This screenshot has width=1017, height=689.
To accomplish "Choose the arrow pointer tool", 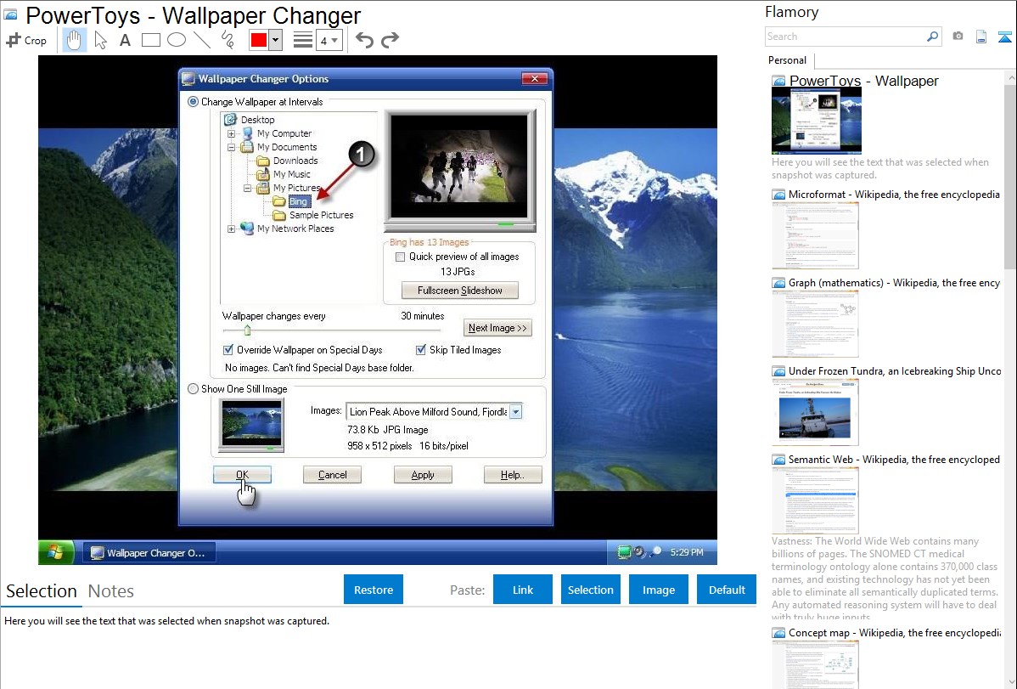I will (100, 40).
